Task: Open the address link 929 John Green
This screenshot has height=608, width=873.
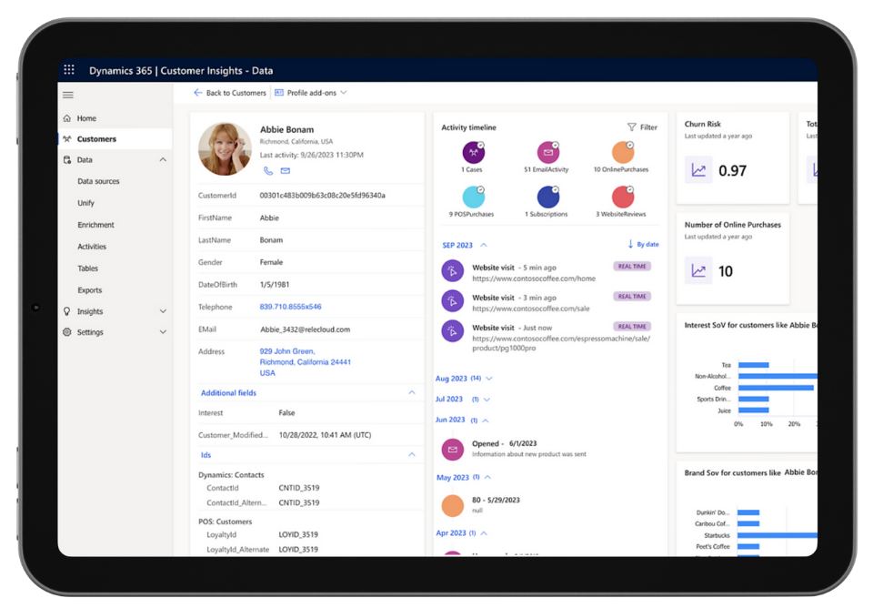Action: point(287,351)
